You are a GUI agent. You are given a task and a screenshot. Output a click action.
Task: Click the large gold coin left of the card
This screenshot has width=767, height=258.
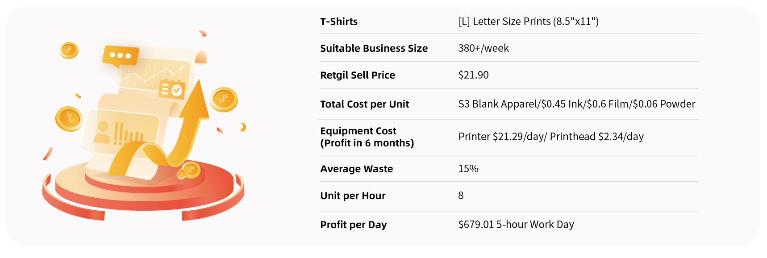coord(69,119)
